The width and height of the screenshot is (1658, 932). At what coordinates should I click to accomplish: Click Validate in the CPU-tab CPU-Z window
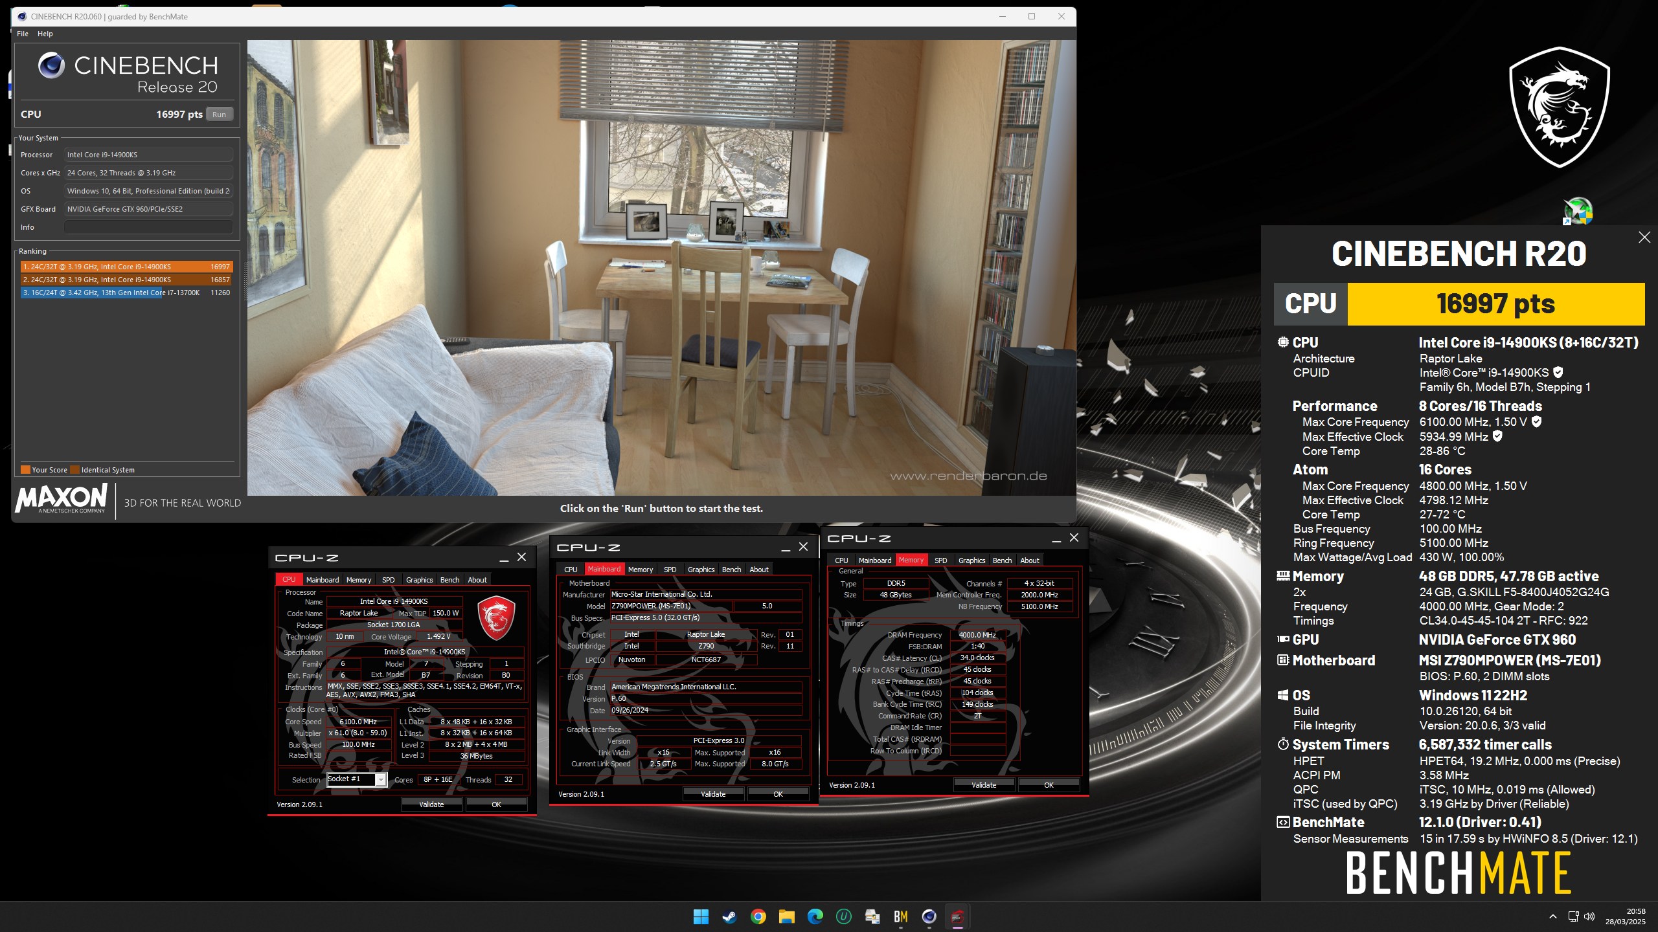click(431, 804)
